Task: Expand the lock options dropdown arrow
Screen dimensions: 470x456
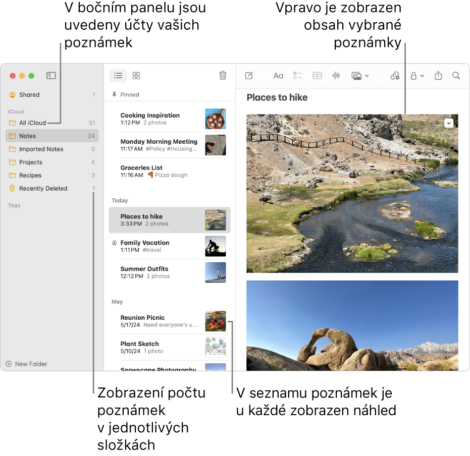Action: [x=422, y=76]
